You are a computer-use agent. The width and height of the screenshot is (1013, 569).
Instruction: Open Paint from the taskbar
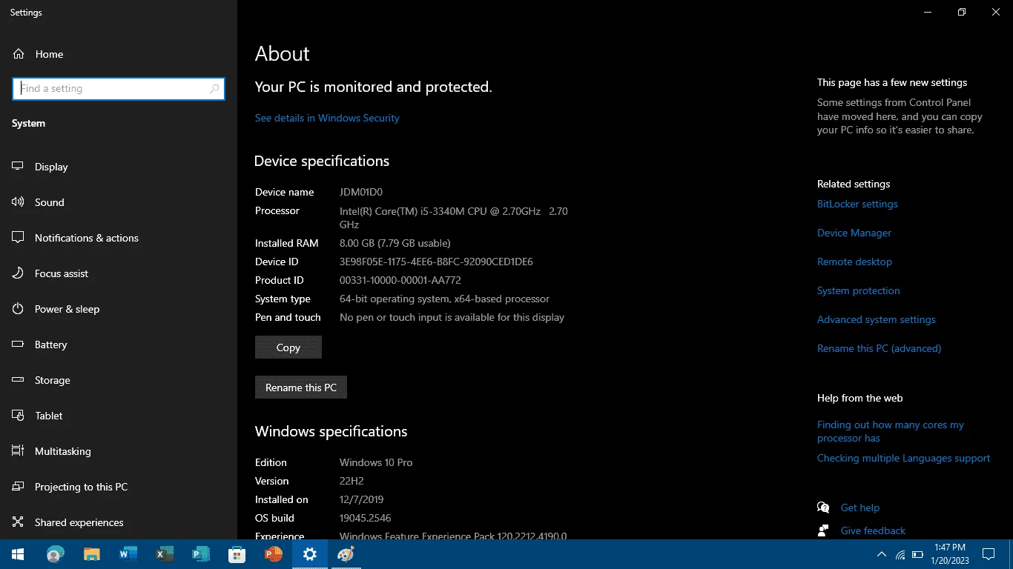346,554
